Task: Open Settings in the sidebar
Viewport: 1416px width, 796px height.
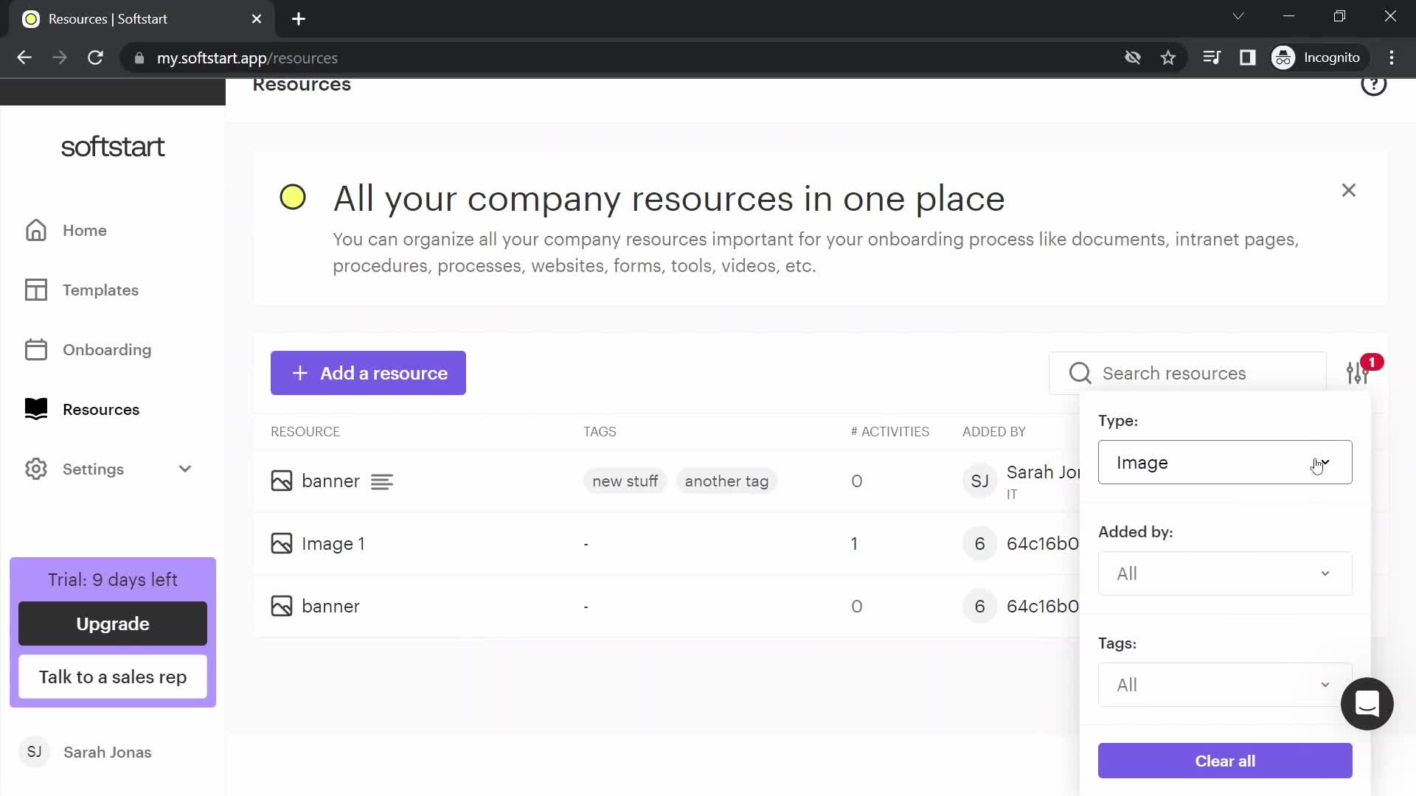Action: 93,469
